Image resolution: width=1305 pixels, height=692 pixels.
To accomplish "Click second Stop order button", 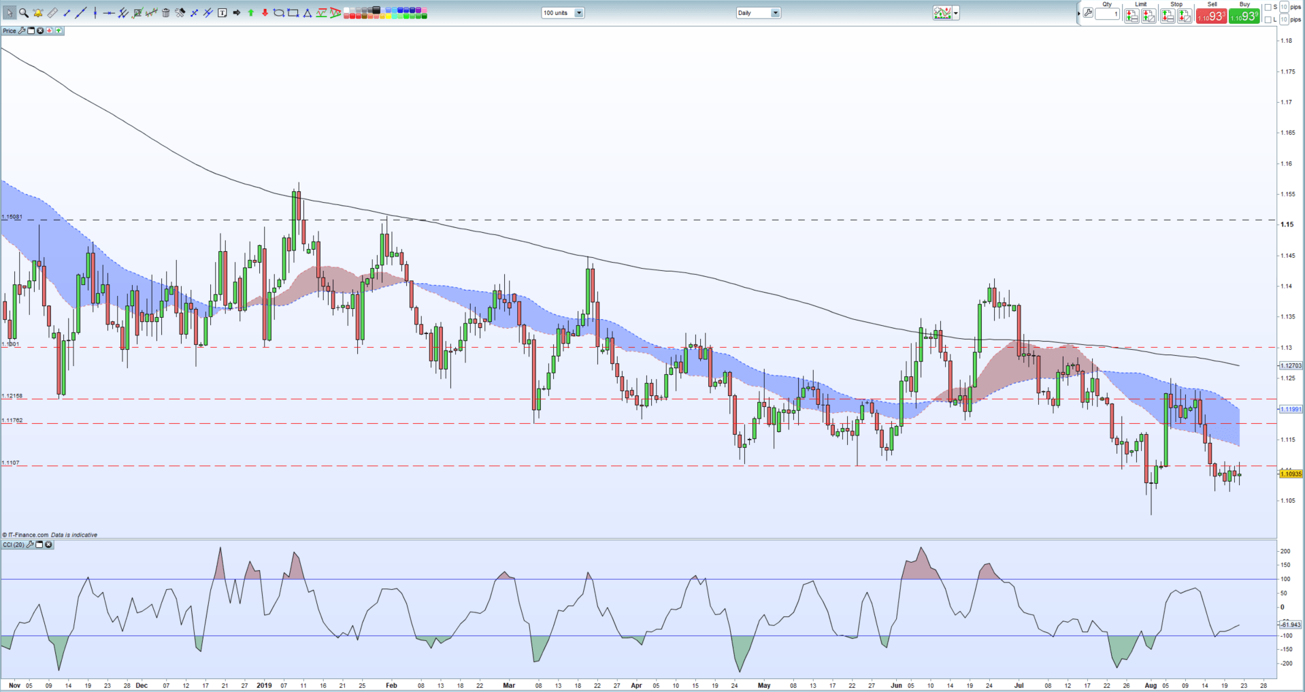I will pyautogui.click(x=1185, y=16).
